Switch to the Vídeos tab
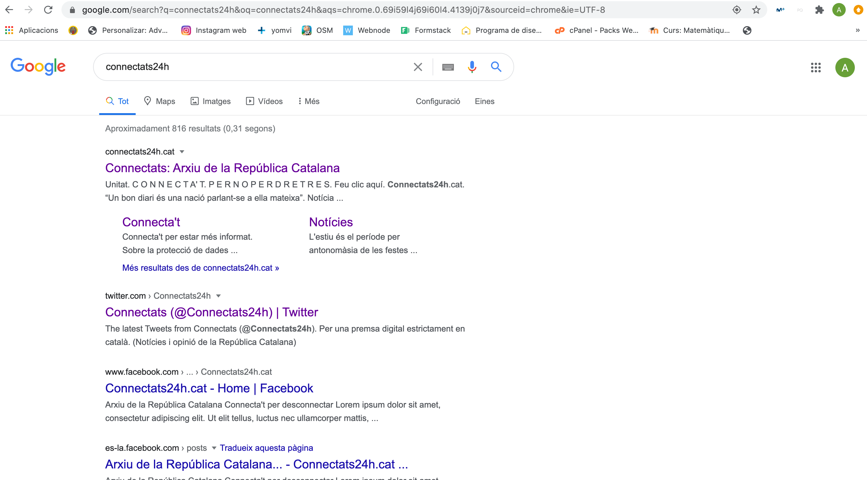The height and width of the screenshot is (480, 867). pyautogui.click(x=264, y=101)
